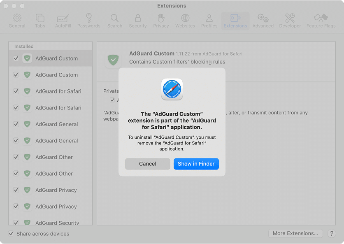Image resolution: width=344 pixels, height=244 pixels.
Task: Click the second AdGuard General shield icon
Action: tap(27, 141)
